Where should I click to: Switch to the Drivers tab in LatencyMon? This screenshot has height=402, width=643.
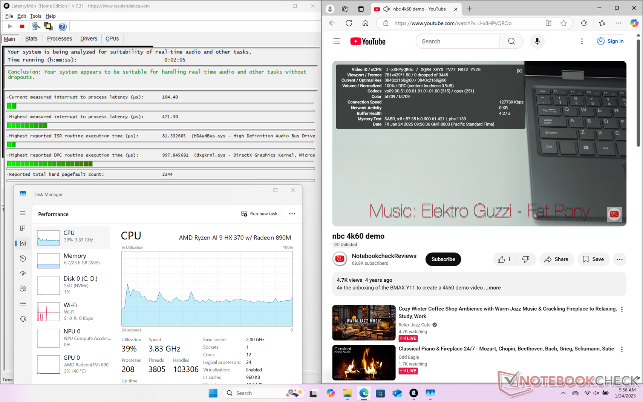89,39
